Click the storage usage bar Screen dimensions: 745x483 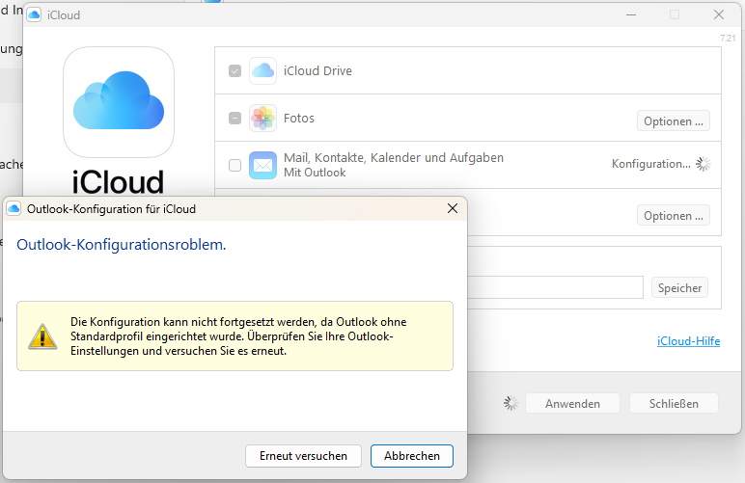click(x=555, y=287)
